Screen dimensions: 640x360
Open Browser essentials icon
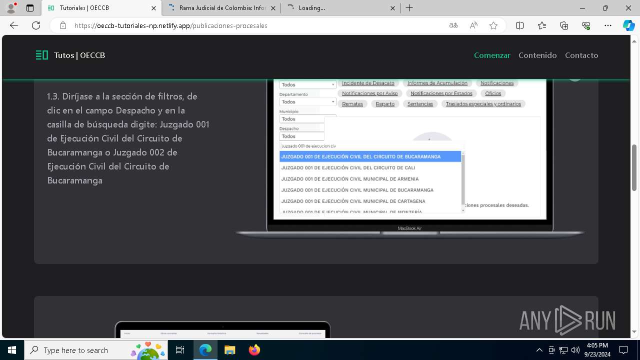click(586, 25)
